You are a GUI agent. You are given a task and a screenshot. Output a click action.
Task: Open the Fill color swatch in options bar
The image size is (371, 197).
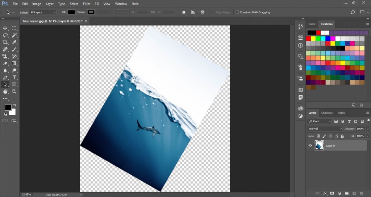click(71, 12)
